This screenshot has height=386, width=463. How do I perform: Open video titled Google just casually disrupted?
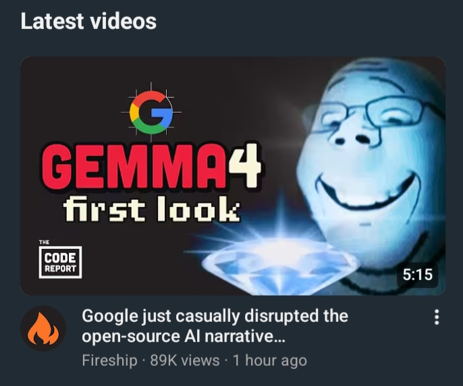click(x=215, y=326)
